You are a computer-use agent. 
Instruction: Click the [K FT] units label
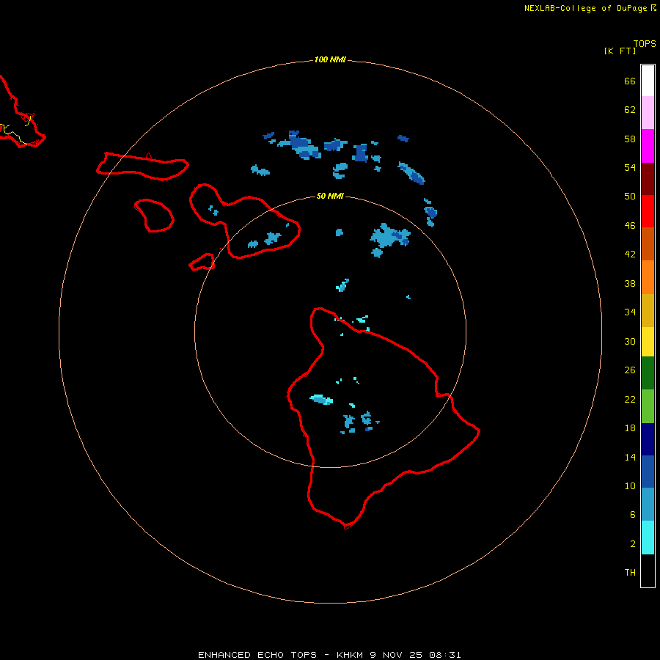[620, 51]
